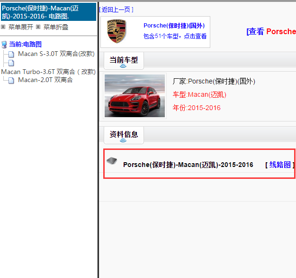Screen dimensions: 296x278
Task: Click page icon next to Macan S-3.0T
Action: click(x=11, y=54)
